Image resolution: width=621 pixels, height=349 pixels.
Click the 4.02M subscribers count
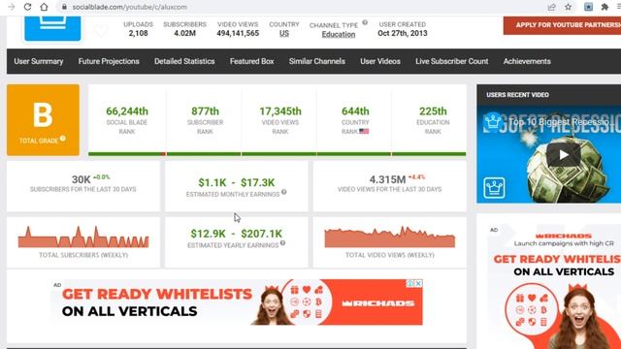pos(184,34)
